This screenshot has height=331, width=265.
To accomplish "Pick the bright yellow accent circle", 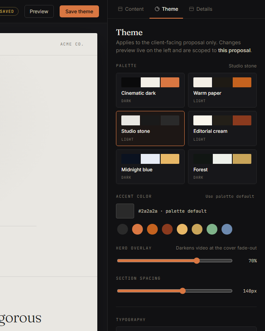I will point(182,229).
